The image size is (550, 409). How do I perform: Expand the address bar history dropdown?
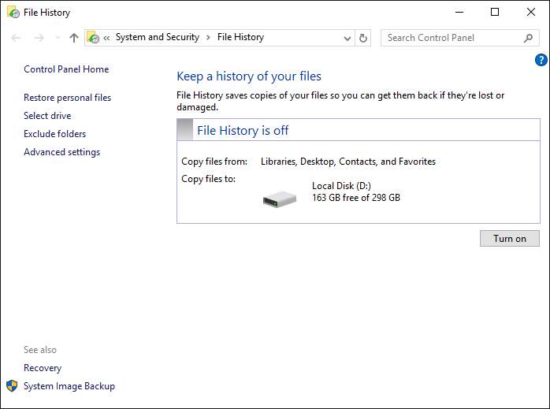[x=347, y=39]
